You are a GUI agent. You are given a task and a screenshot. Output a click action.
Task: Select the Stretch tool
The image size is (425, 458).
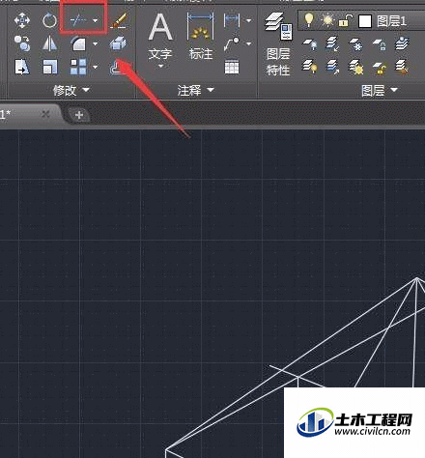click(22, 67)
